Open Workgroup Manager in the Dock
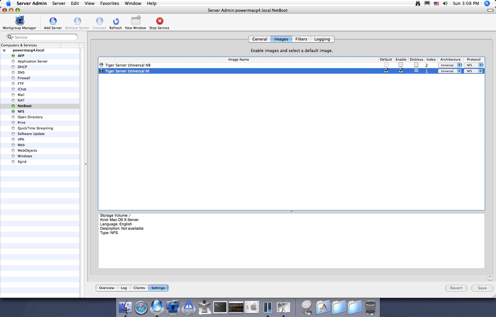Screen dimensions: 496x317 click(173, 307)
